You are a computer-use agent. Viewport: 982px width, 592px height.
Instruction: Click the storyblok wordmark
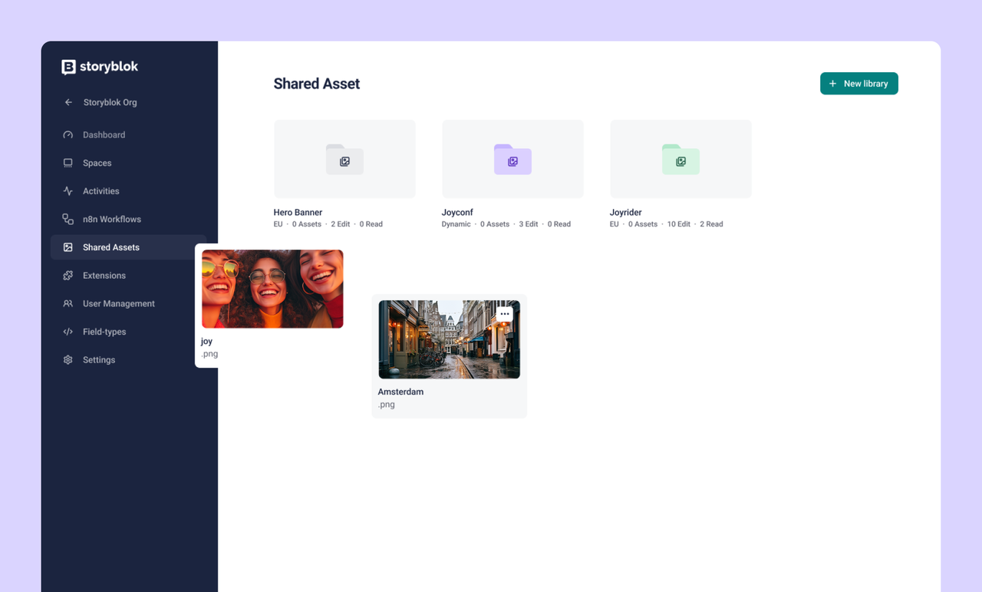click(x=109, y=67)
